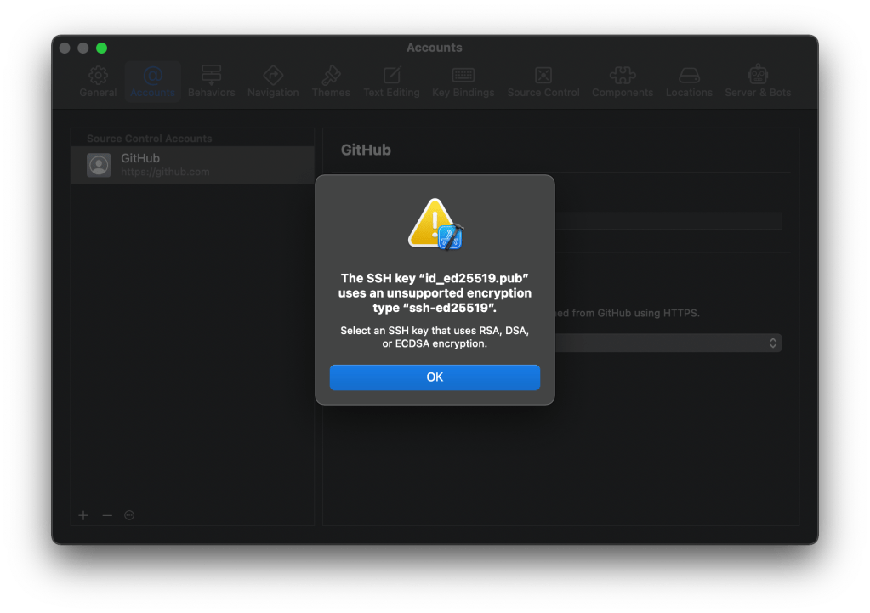
Task: Open the account actions ellipsis menu
Action: (129, 515)
